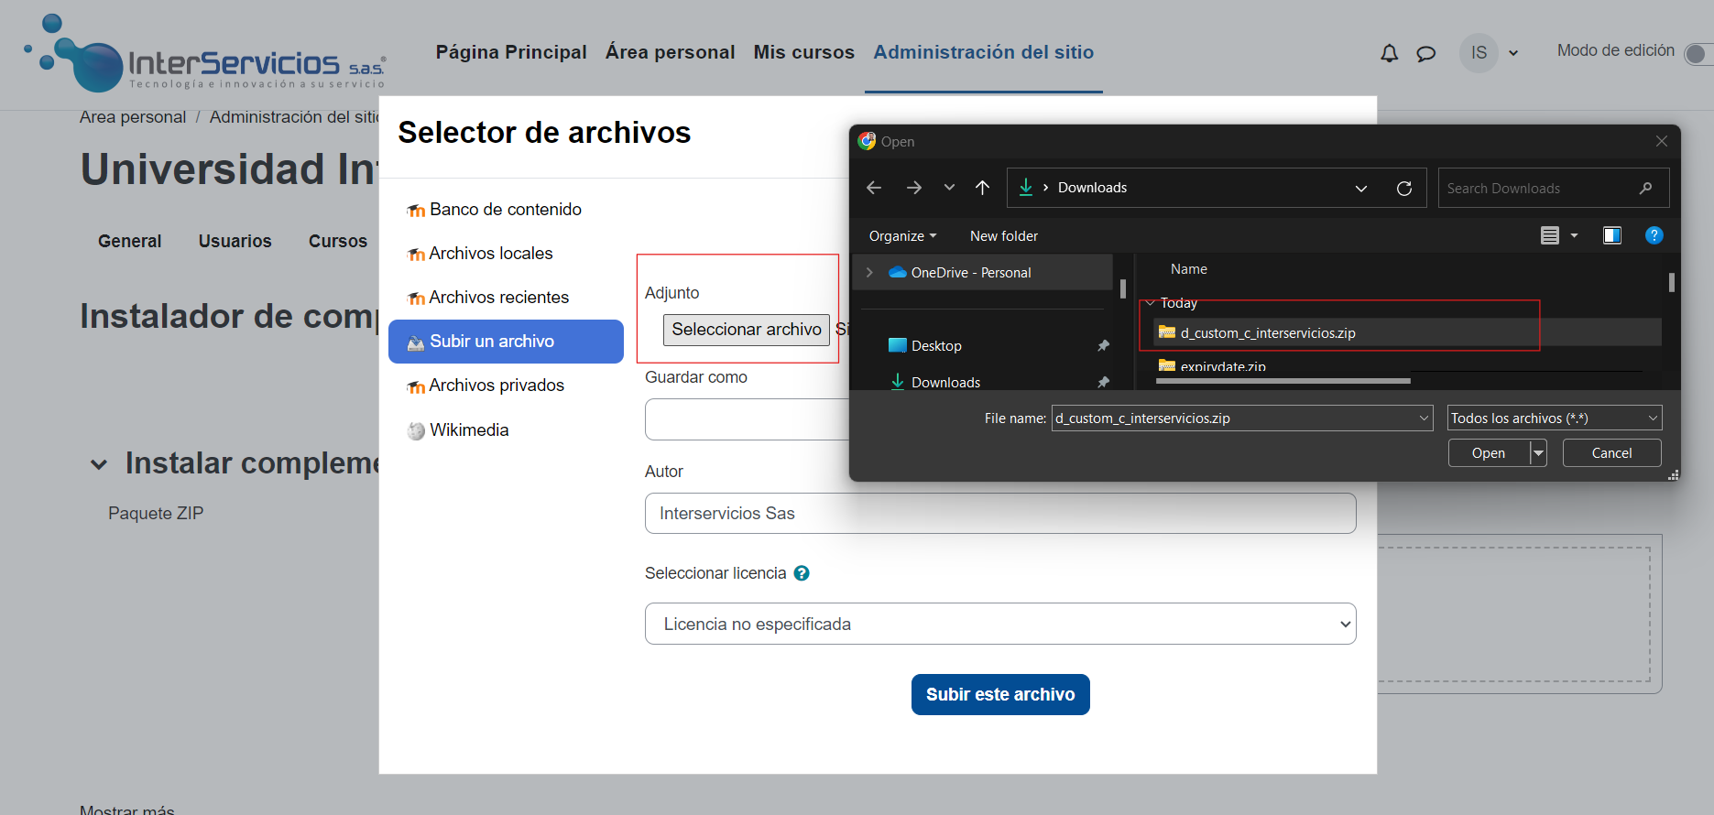Click the file dialog help icon
The height and width of the screenshot is (815, 1714).
1654,235
